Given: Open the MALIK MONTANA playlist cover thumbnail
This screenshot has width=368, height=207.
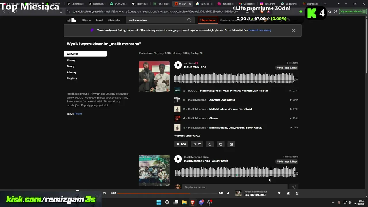Looking at the screenshot, I should tap(154, 76).
